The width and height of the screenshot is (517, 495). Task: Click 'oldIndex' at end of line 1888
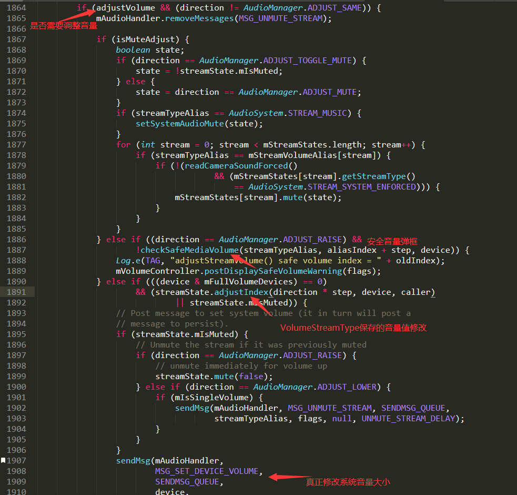pos(415,261)
